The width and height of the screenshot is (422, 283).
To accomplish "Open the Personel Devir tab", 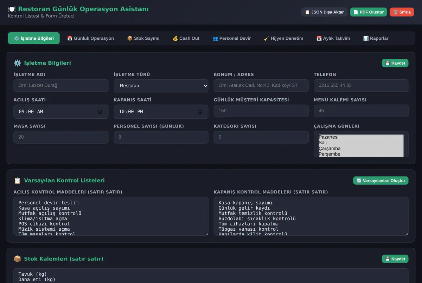I will [x=231, y=38].
